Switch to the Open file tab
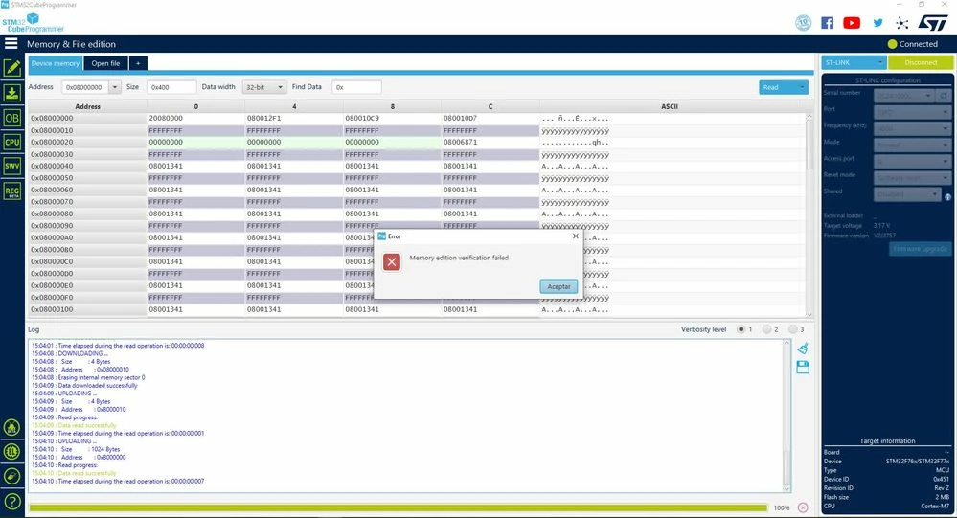This screenshot has width=957, height=518. tap(105, 63)
